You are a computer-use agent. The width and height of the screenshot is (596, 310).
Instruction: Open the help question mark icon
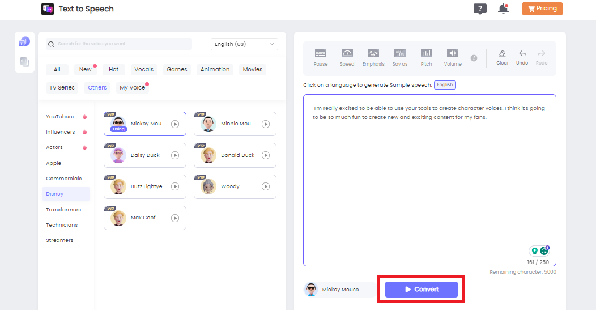(480, 9)
